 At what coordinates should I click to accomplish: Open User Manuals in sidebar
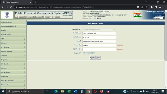point(13,35)
